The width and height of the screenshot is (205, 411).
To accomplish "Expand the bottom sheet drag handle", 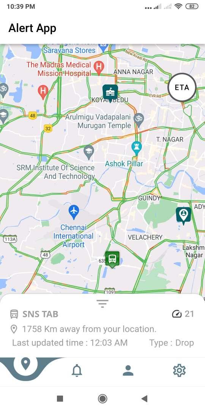I will (x=102, y=304).
